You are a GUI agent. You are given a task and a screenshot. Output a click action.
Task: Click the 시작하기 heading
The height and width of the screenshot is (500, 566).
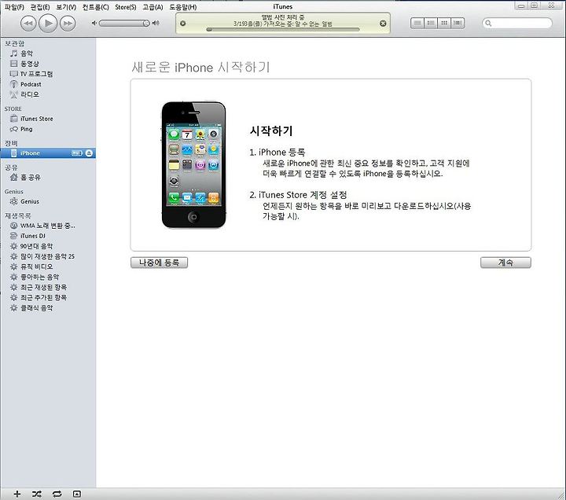coord(271,131)
